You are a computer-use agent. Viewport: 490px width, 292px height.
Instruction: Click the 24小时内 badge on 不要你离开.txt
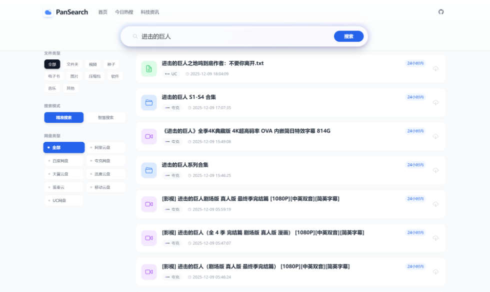pos(415,63)
